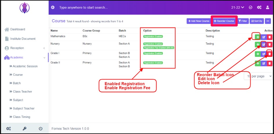Click the Filter button
Viewport: 274px width, 134px height.
(x=243, y=21)
